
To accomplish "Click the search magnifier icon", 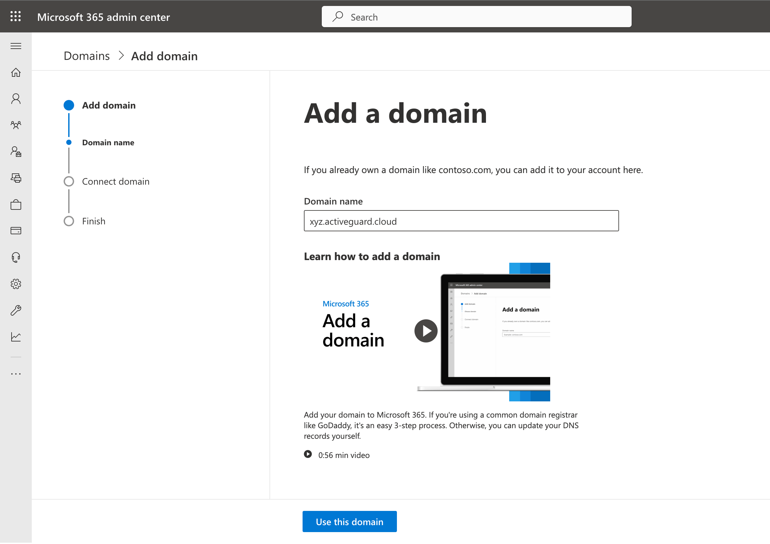I will click(338, 17).
